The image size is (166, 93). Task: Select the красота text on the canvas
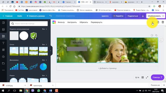[x=77, y=42]
